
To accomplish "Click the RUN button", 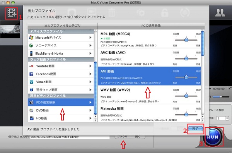I will tap(213, 137).
